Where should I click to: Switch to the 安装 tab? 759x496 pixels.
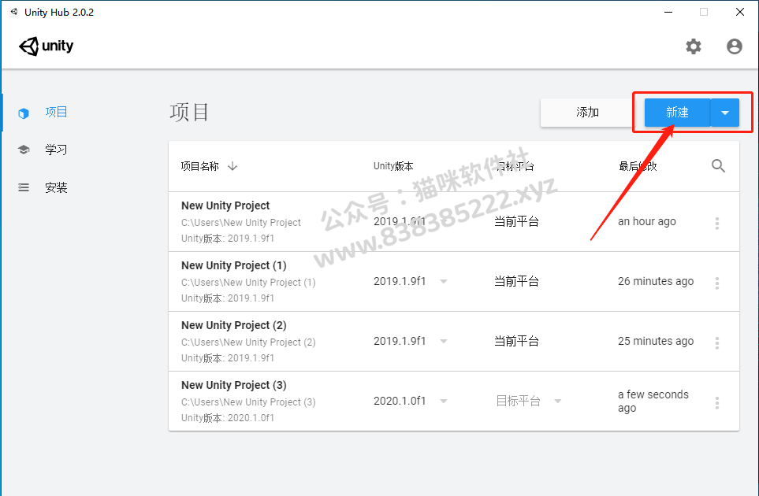pos(56,187)
